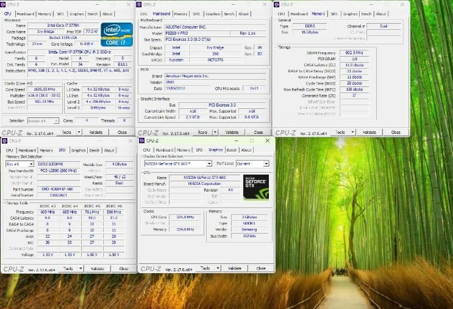453x309 pixels.
Task: Click the PC3-12800 (800 MHz) max bandwidth field
Action: click(x=59, y=171)
